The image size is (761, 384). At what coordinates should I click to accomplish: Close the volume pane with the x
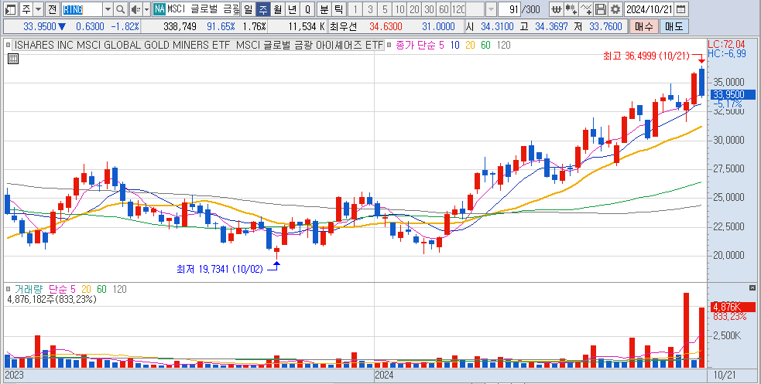click(752, 287)
